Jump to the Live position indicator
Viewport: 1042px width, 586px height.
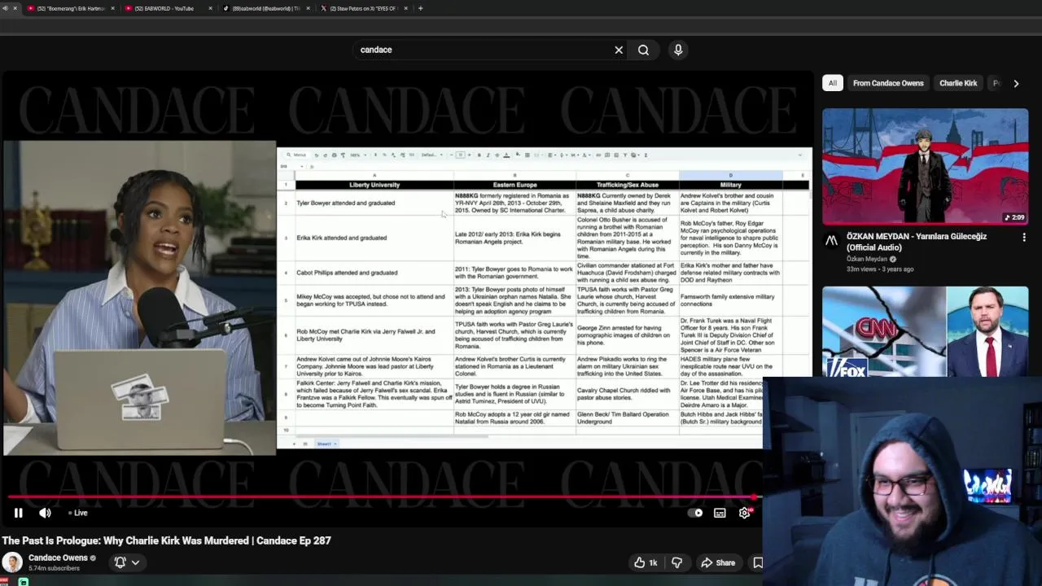(x=77, y=513)
